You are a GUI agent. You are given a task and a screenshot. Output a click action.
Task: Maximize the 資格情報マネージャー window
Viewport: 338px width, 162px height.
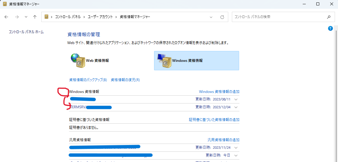pyautogui.click(x=318, y=4)
